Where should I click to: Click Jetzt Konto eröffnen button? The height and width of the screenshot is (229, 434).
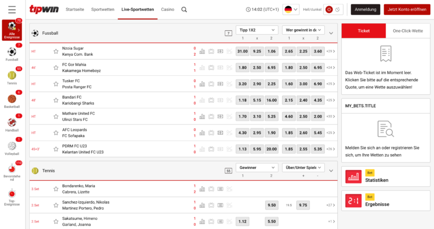tap(407, 9)
